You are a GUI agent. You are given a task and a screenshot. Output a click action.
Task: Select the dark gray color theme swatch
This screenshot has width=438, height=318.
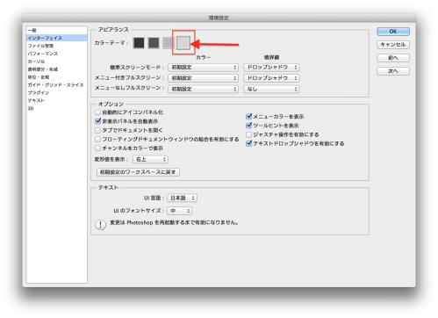pos(154,43)
